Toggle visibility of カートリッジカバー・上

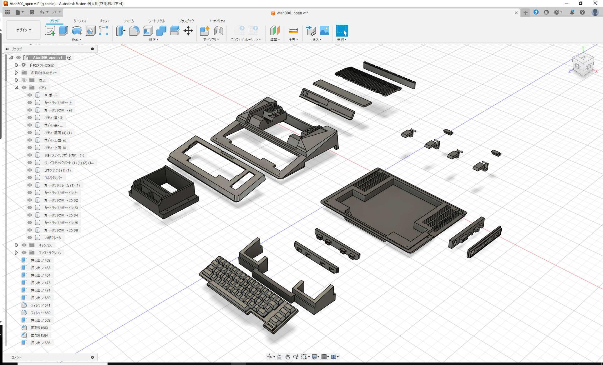coord(29,102)
